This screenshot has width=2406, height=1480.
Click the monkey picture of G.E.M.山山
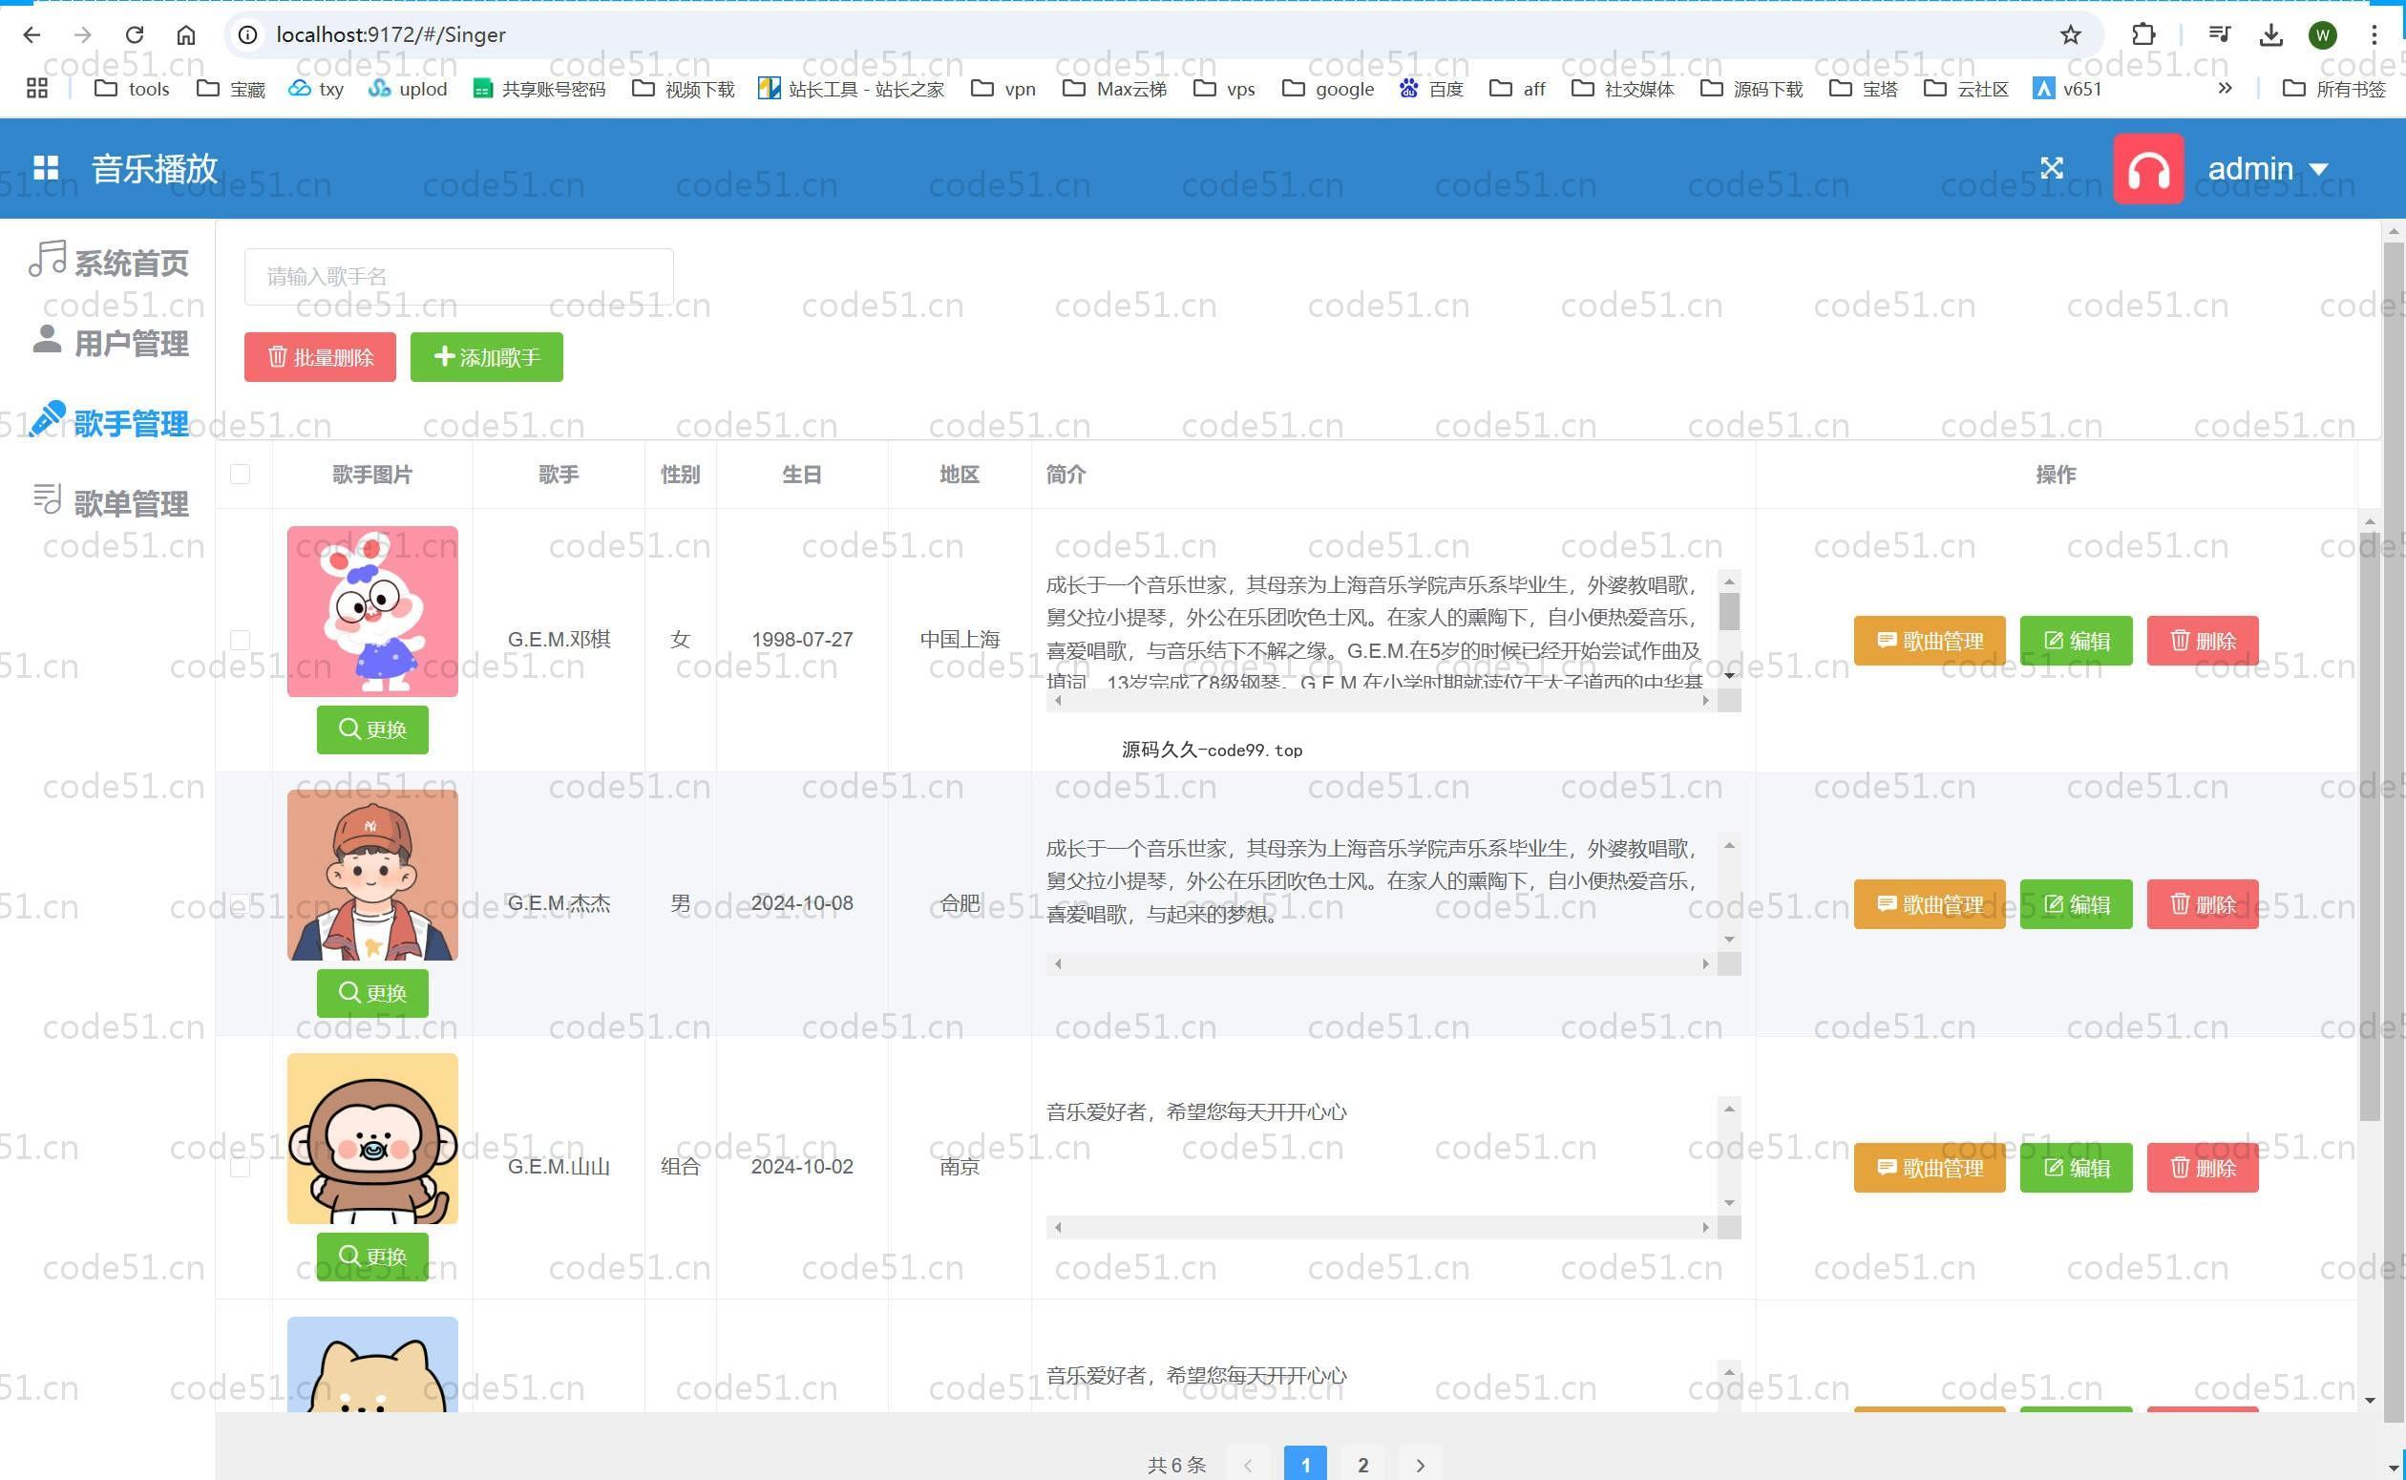(372, 1138)
